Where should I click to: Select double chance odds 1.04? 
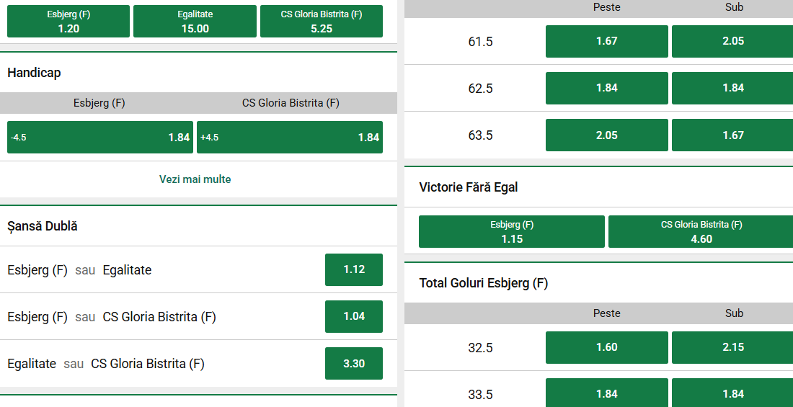pyautogui.click(x=353, y=316)
